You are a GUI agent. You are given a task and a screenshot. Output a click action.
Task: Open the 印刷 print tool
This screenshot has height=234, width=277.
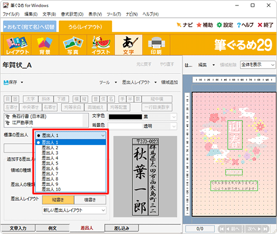pos(156,45)
